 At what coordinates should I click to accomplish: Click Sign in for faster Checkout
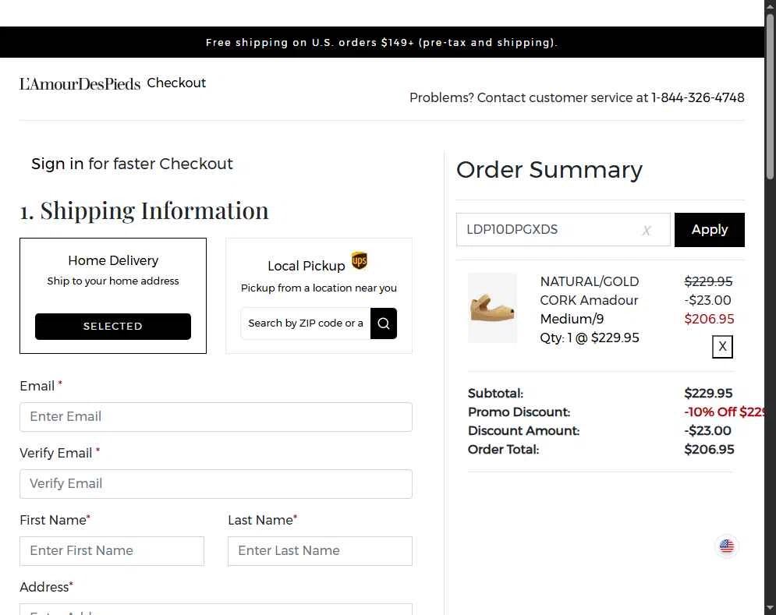click(132, 164)
